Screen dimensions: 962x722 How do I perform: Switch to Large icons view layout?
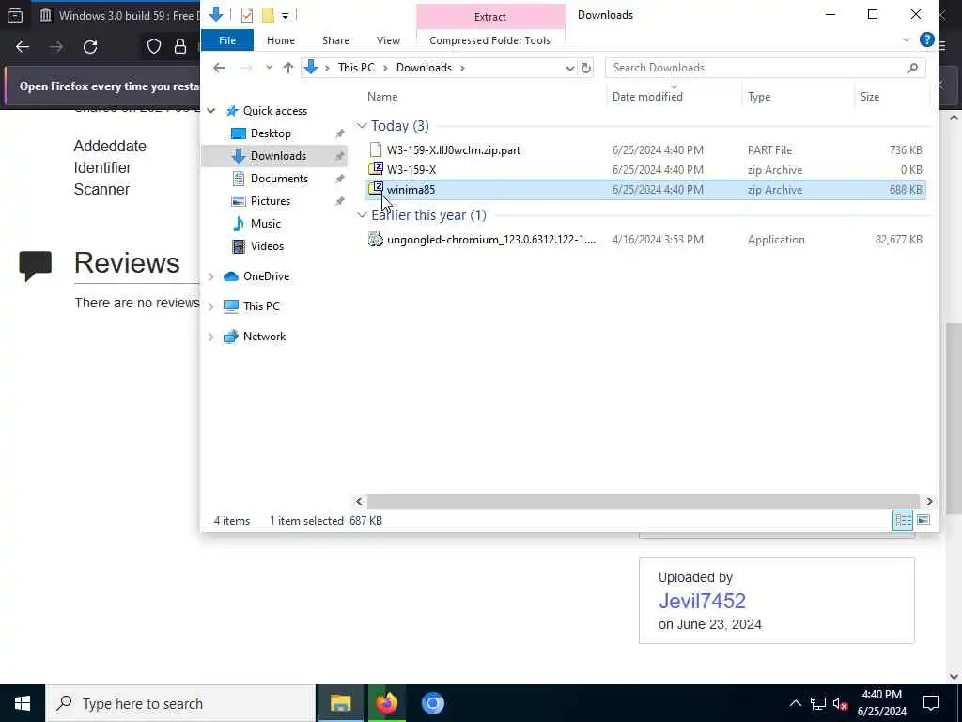point(923,521)
